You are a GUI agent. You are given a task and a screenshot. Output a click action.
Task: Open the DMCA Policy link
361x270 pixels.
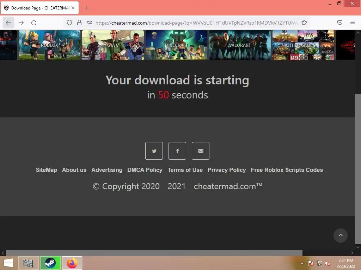coord(145,170)
